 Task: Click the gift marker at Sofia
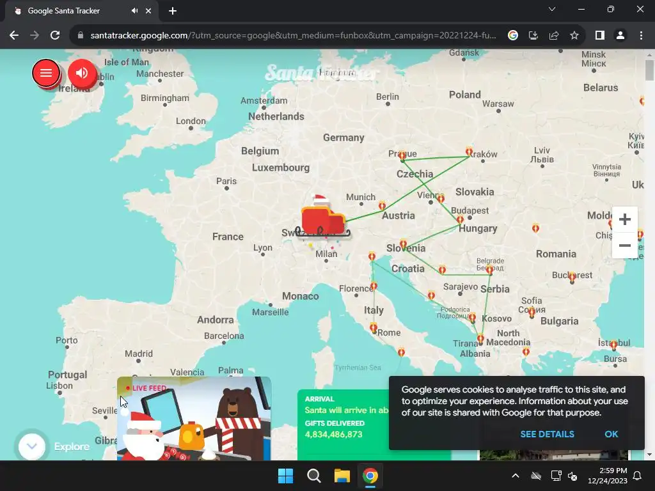[532, 312]
